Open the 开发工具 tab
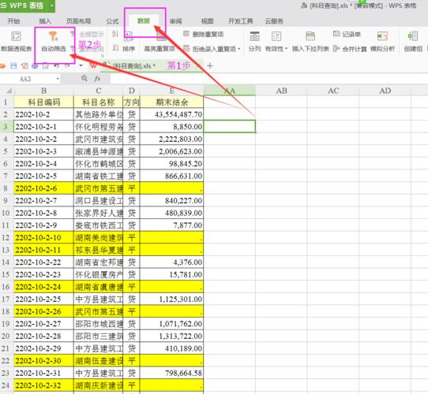428x394 pixels. click(241, 21)
